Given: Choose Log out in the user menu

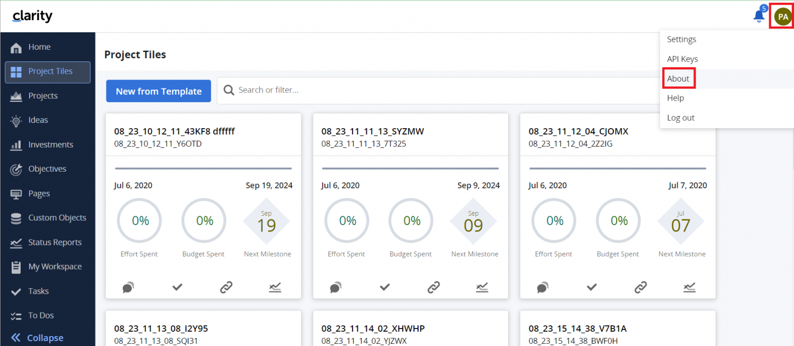Looking at the screenshot, I should pos(681,118).
